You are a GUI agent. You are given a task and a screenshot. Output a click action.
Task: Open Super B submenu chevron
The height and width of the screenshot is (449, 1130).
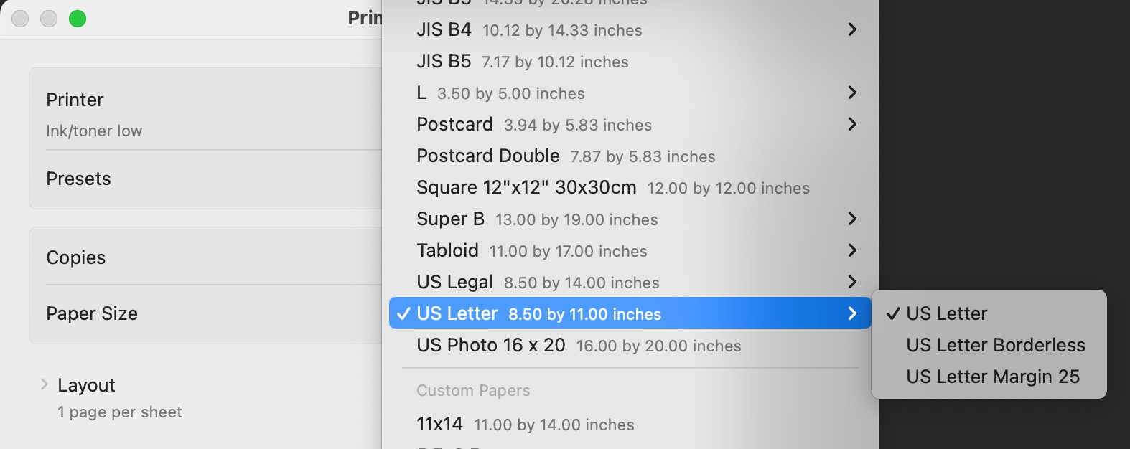(852, 219)
